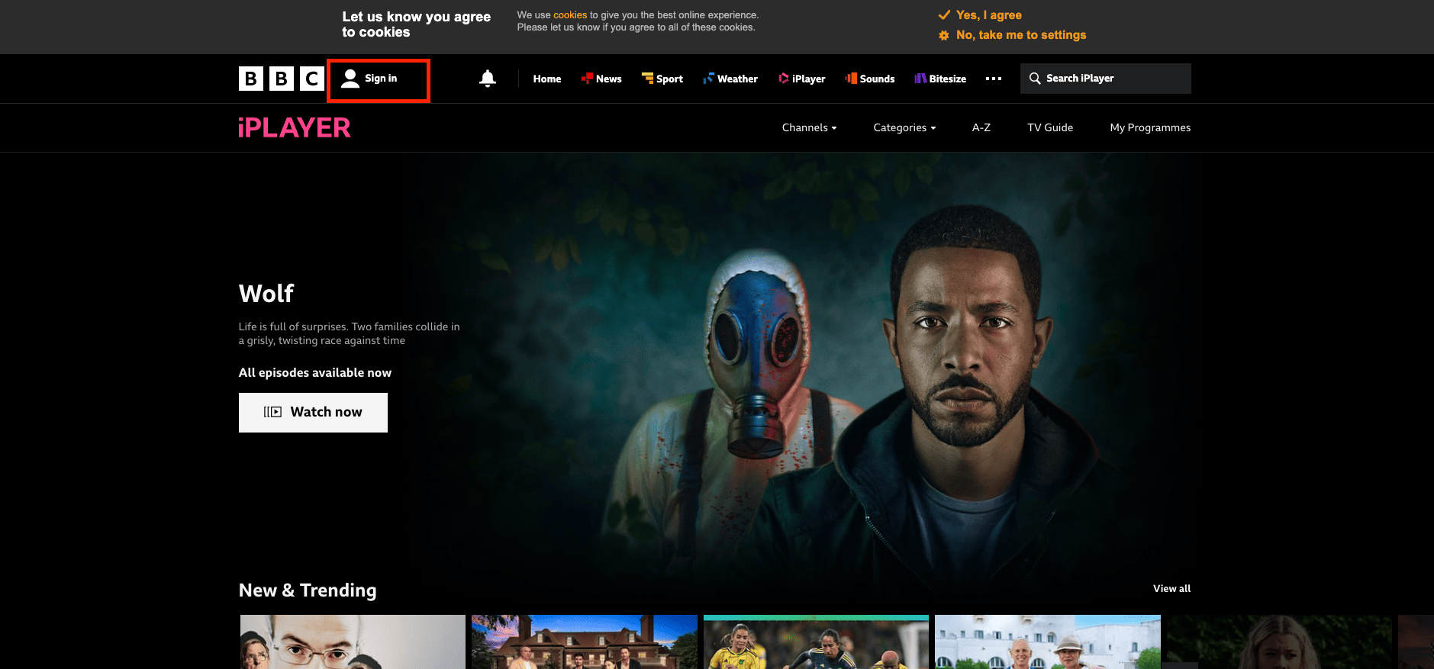1434x669 pixels.
Task: Click the BBC logo
Action: (x=281, y=79)
